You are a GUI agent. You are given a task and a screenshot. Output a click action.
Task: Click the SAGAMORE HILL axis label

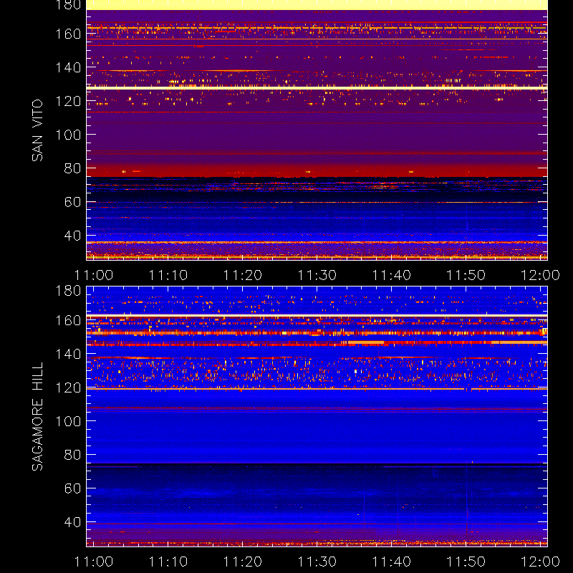click(x=37, y=417)
